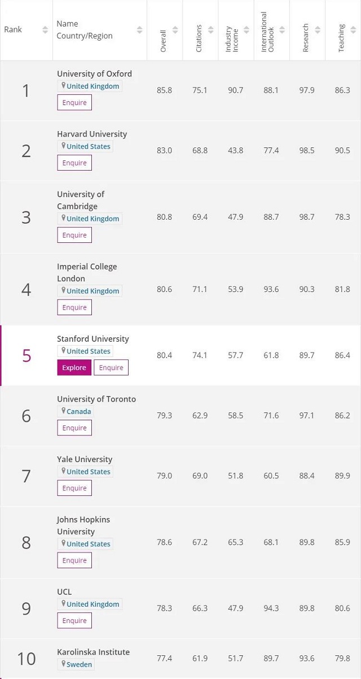Toggle ascending sort on Overall scores
This screenshot has width=361, height=679.
pyautogui.click(x=175, y=28)
